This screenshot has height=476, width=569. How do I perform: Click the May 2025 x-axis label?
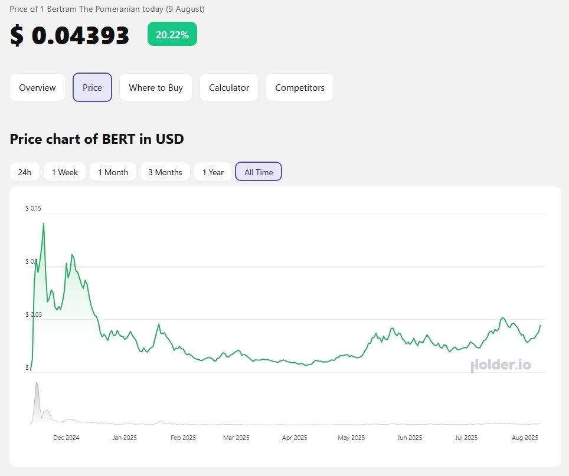click(x=351, y=438)
